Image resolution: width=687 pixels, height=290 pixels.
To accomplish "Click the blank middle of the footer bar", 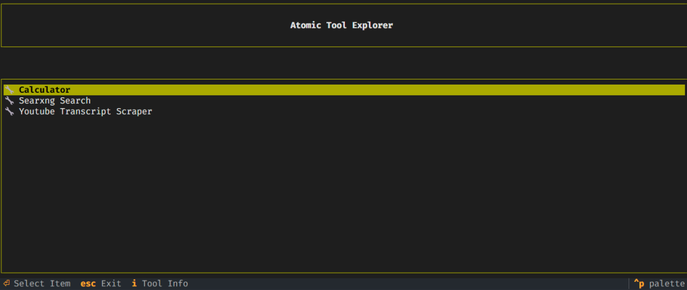I will click(408, 284).
